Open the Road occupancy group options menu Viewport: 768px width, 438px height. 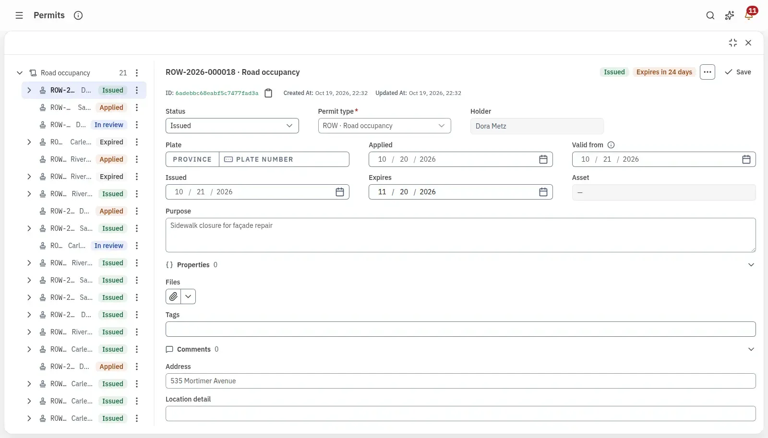coord(137,73)
